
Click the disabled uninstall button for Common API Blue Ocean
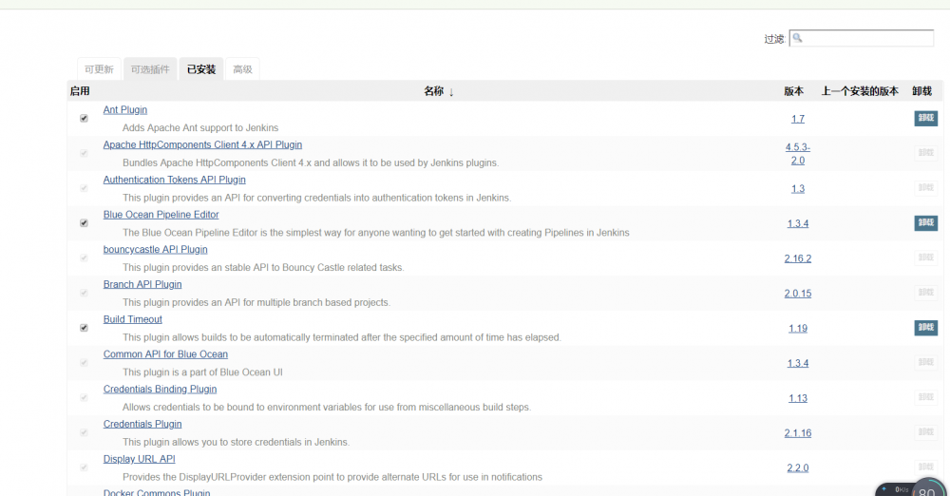pos(925,363)
